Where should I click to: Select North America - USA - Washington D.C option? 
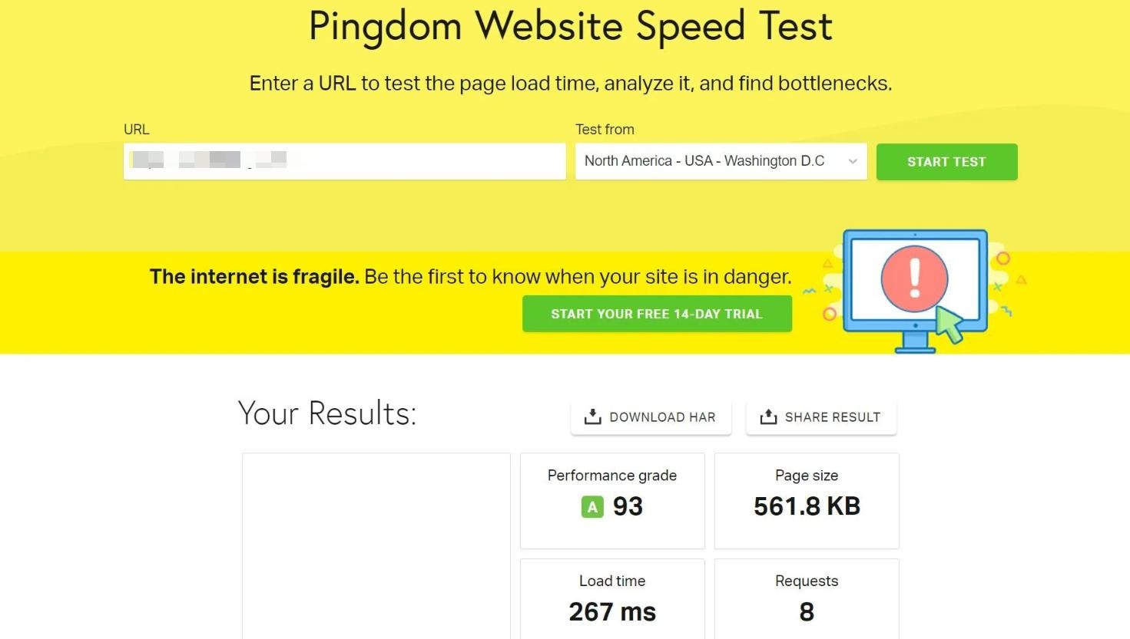coord(704,161)
